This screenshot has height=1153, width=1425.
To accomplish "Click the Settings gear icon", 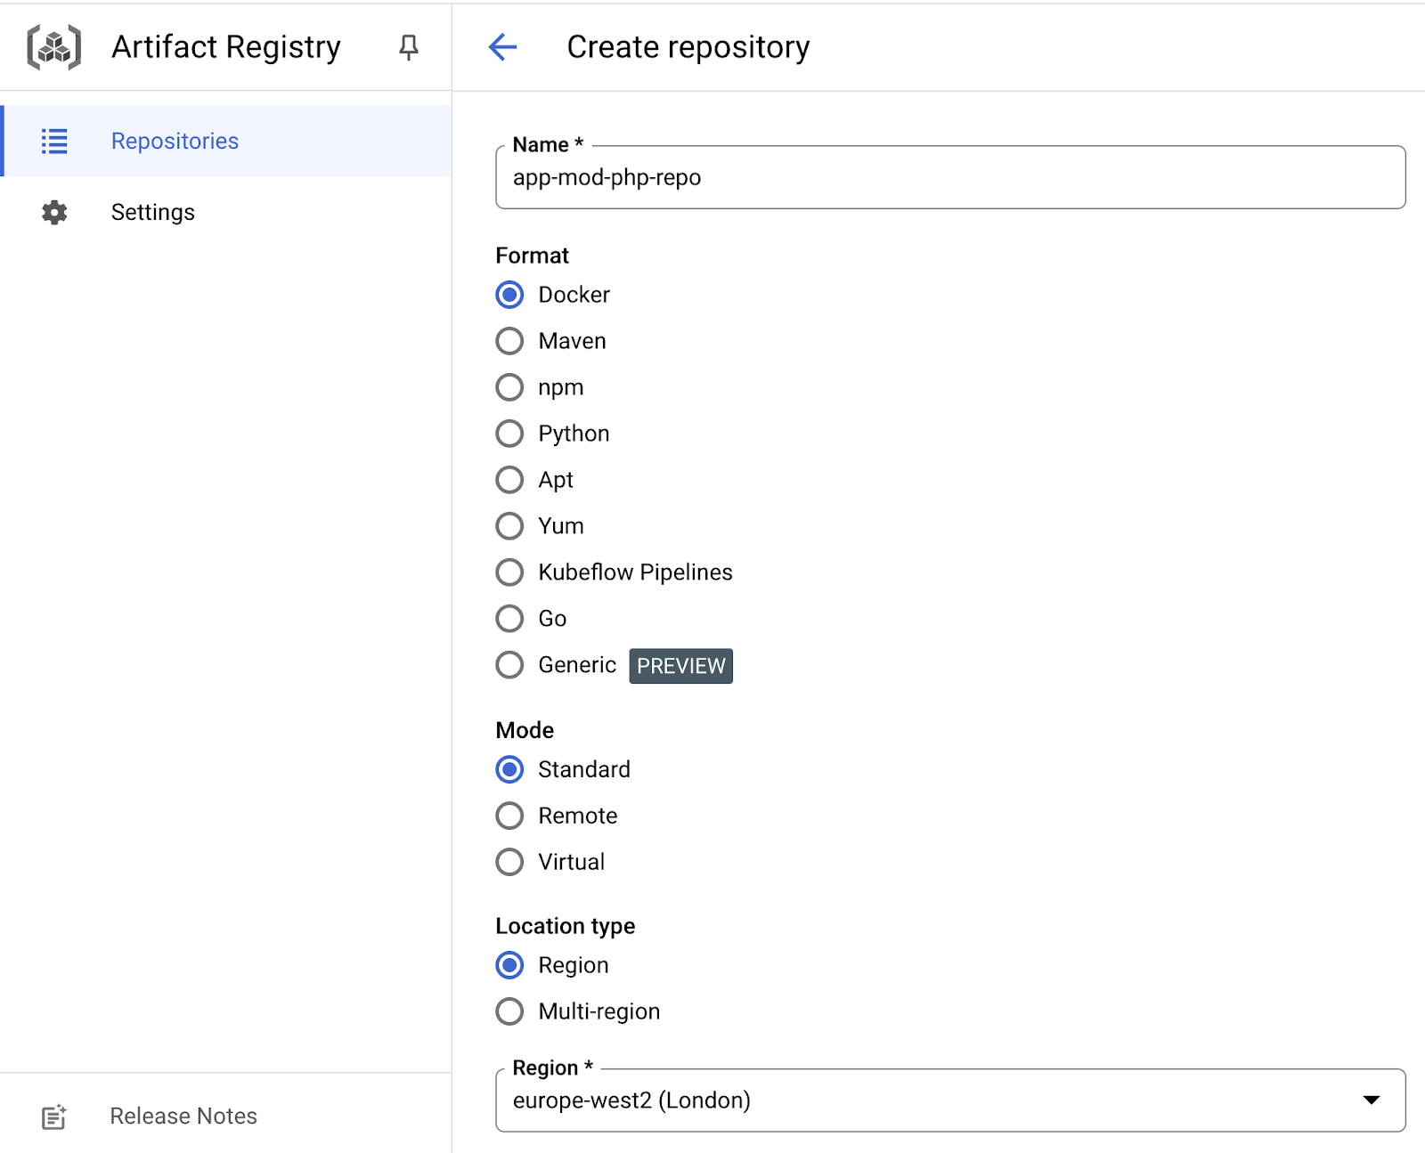I will point(54,213).
